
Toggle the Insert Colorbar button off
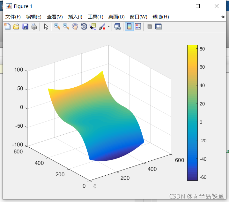point(129,27)
